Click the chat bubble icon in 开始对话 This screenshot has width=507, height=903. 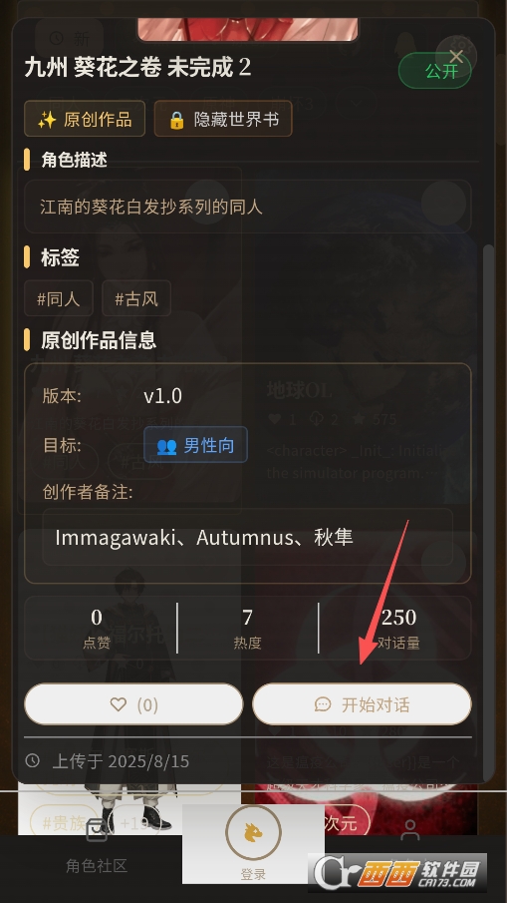pyautogui.click(x=323, y=704)
